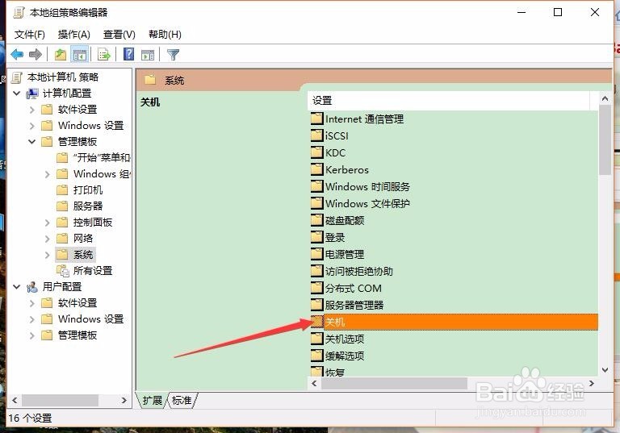Open the 帮助(H) menu
Image resolution: width=620 pixels, height=433 pixels.
pyautogui.click(x=165, y=35)
